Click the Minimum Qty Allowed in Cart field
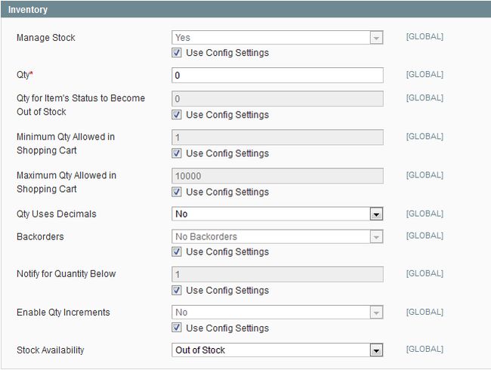Viewport: 491px width, 370px height. tap(277, 137)
